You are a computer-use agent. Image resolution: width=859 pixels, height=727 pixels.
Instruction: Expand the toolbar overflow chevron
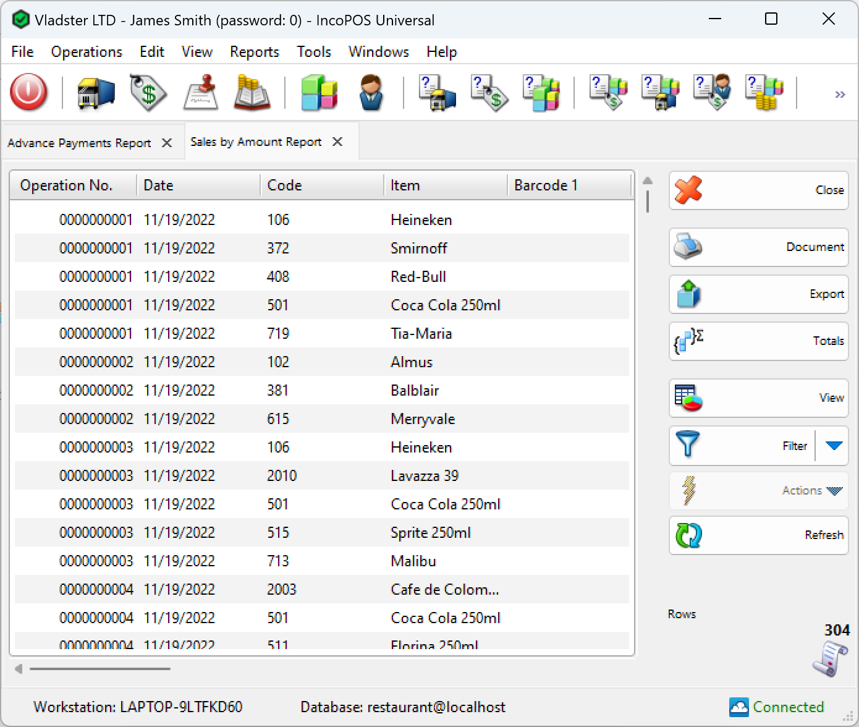[840, 95]
